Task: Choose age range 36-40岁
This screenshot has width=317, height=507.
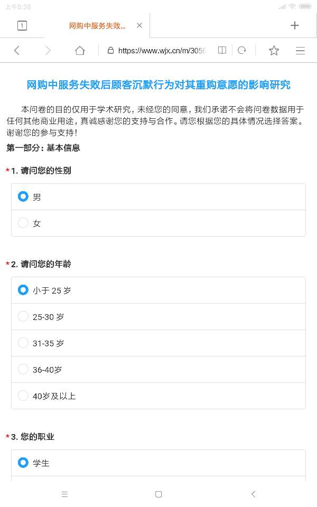Action: tap(23, 369)
